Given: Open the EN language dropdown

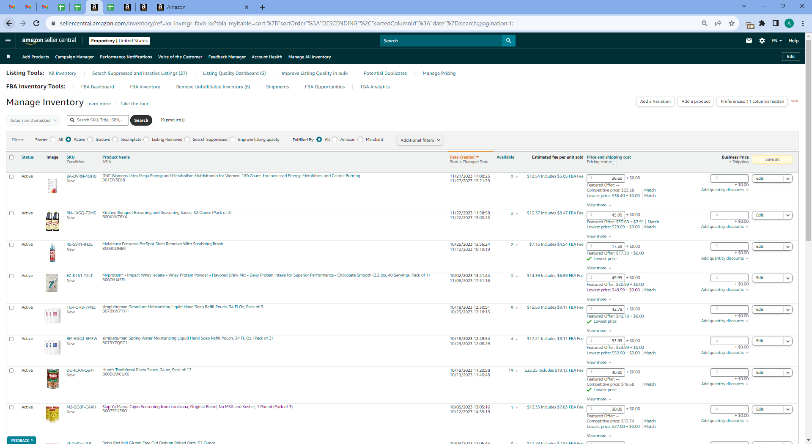Looking at the screenshot, I should point(776,41).
